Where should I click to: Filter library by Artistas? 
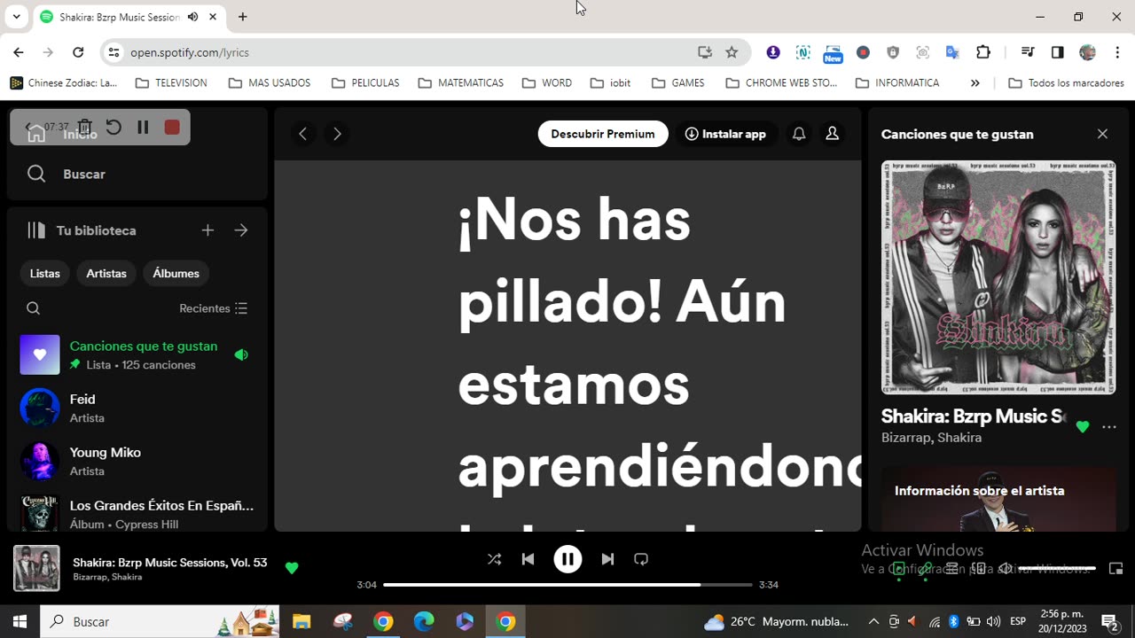pos(106,273)
